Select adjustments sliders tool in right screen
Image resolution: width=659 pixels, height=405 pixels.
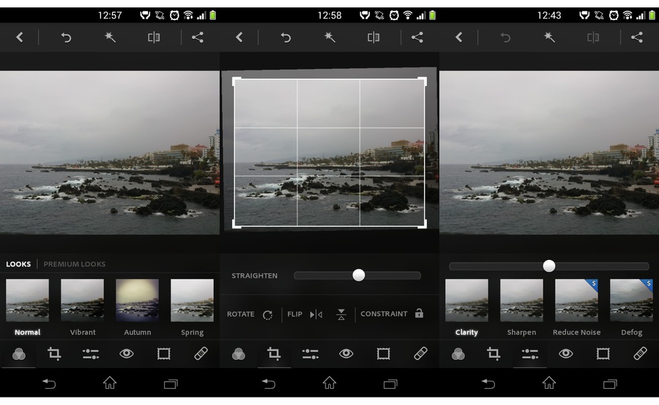tap(530, 354)
